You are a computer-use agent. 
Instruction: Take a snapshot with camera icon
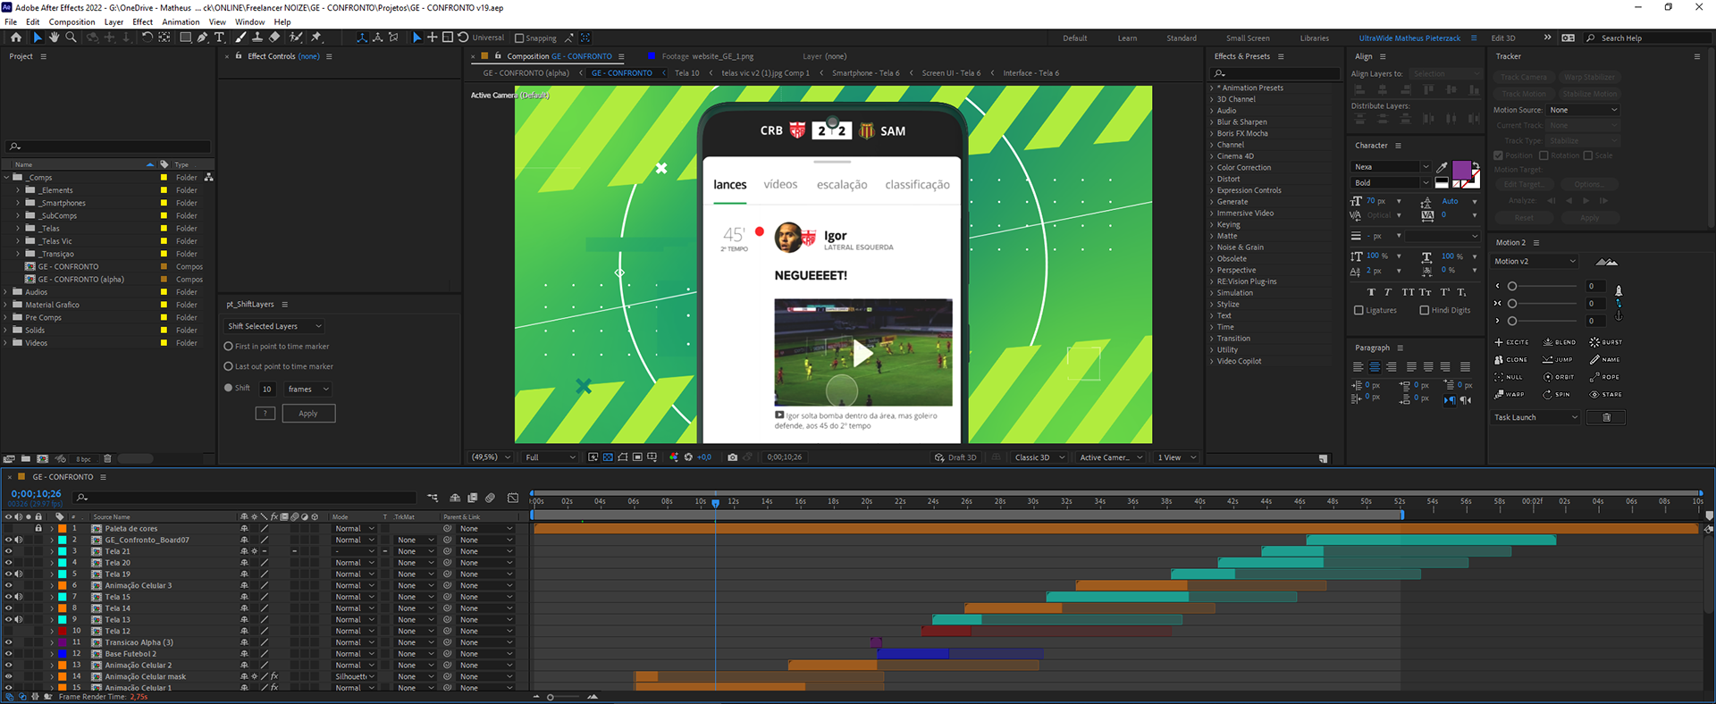tap(733, 457)
